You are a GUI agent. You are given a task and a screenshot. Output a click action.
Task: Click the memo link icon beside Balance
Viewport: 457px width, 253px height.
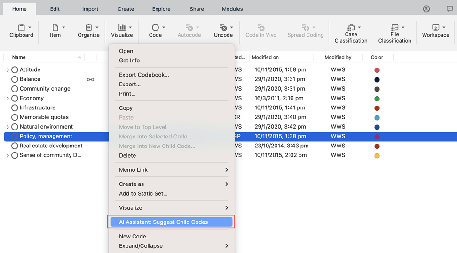(90, 79)
